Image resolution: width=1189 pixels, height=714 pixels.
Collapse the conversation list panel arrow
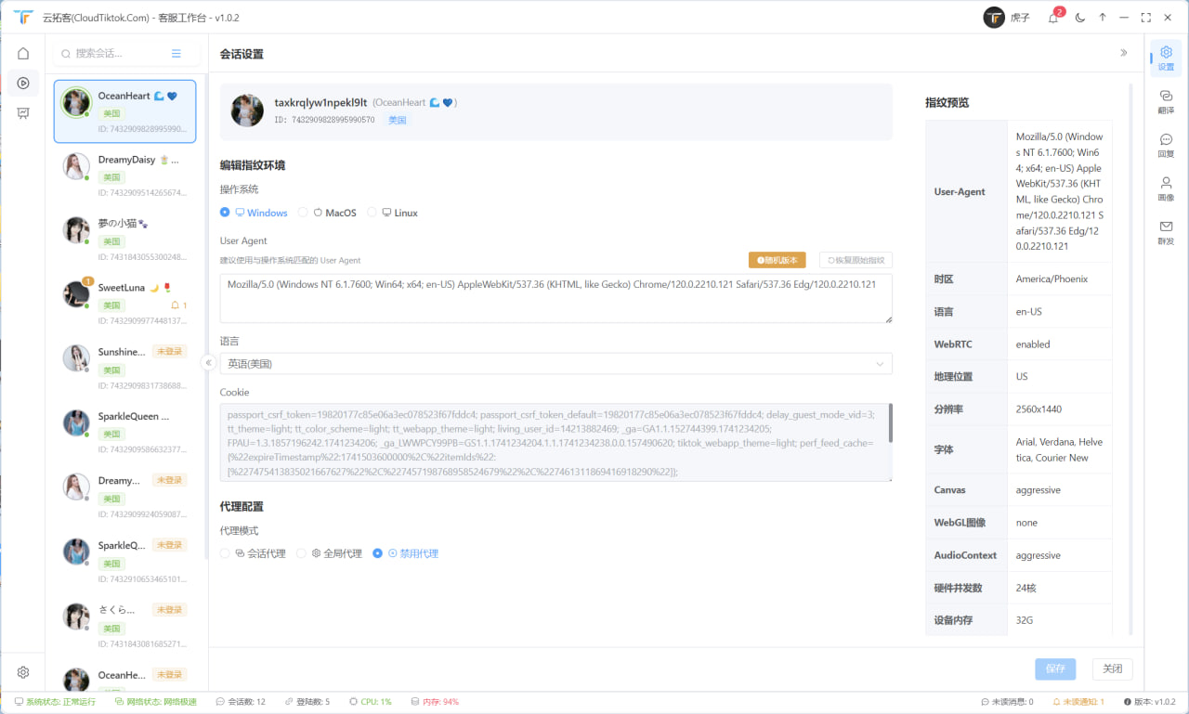coord(209,363)
